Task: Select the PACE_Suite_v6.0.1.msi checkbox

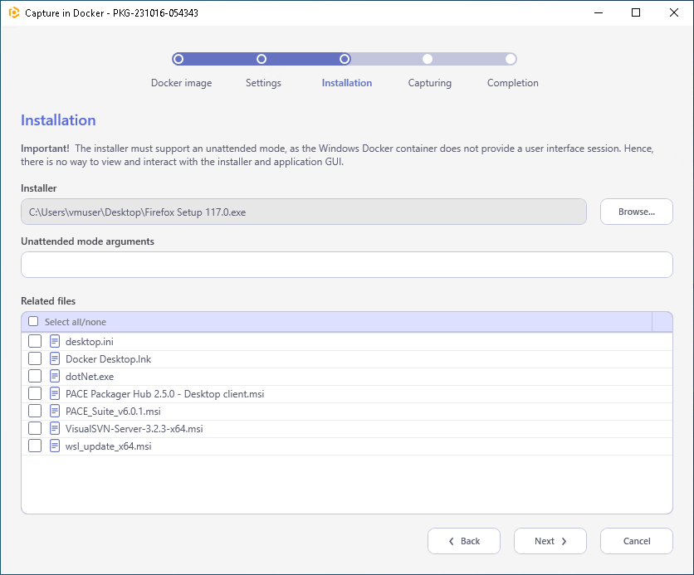Action: 35,411
